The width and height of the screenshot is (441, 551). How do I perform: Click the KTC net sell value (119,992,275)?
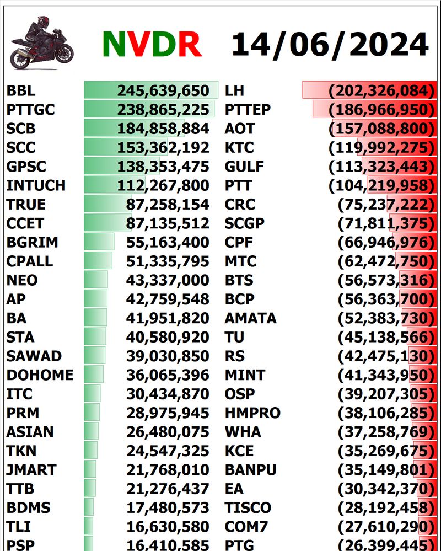pos(381,148)
